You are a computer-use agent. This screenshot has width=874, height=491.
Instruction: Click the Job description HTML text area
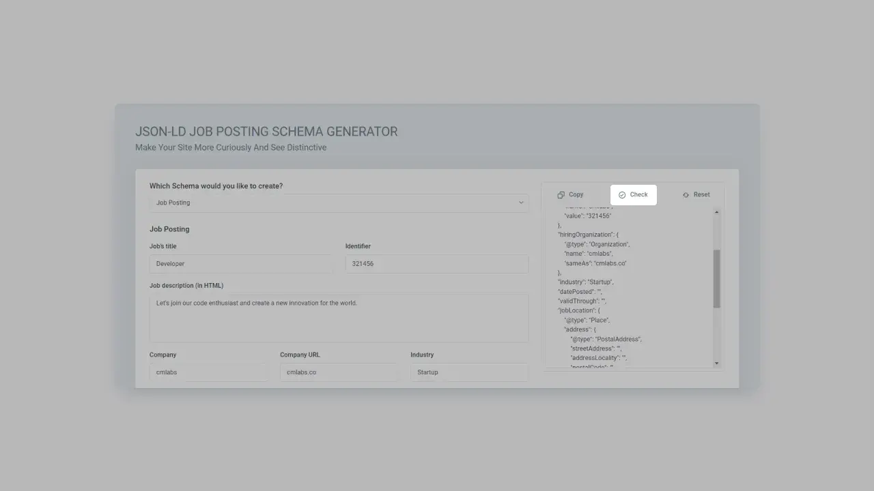(339, 316)
